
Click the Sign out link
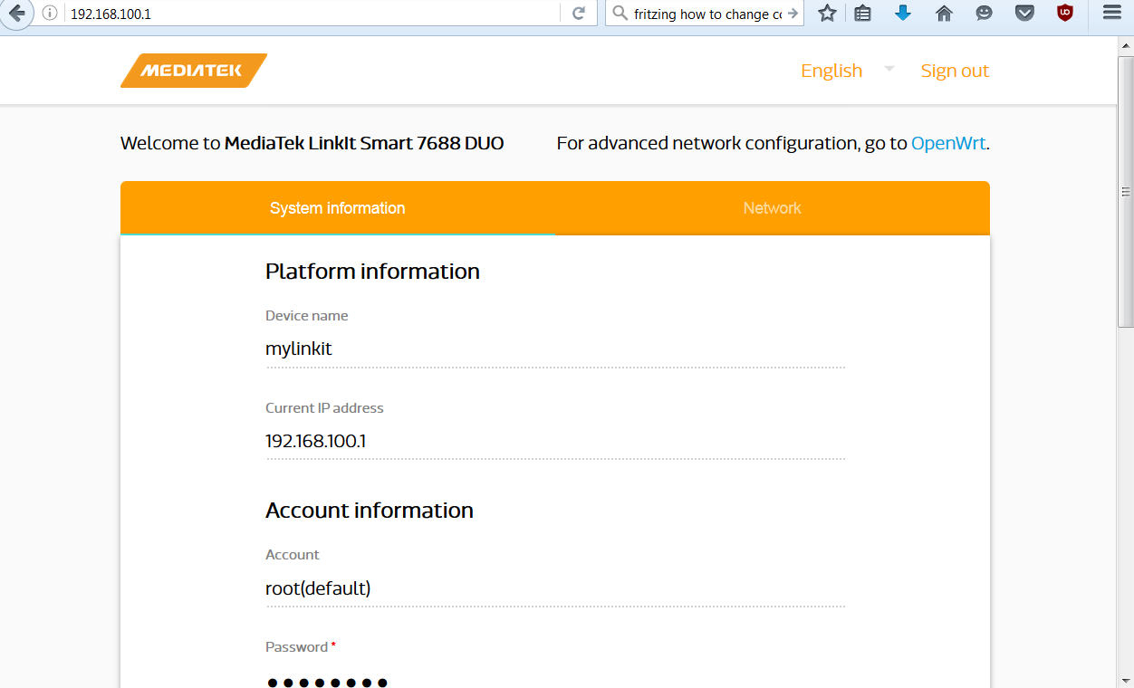955,71
